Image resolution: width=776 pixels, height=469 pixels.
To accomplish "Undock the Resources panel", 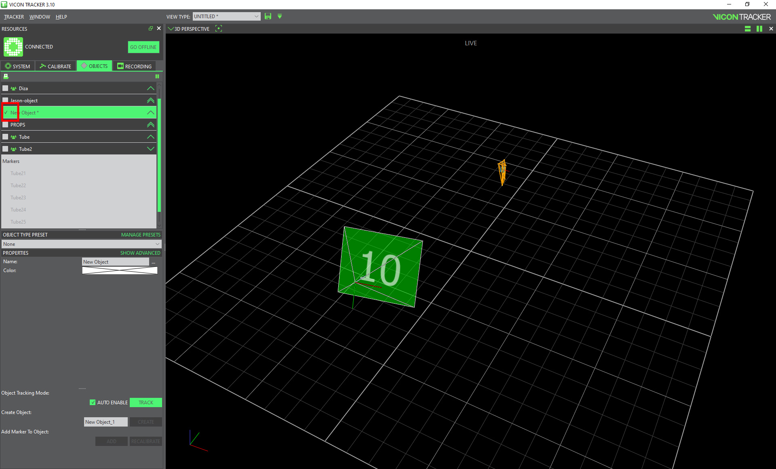I will pyautogui.click(x=150, y=28).
